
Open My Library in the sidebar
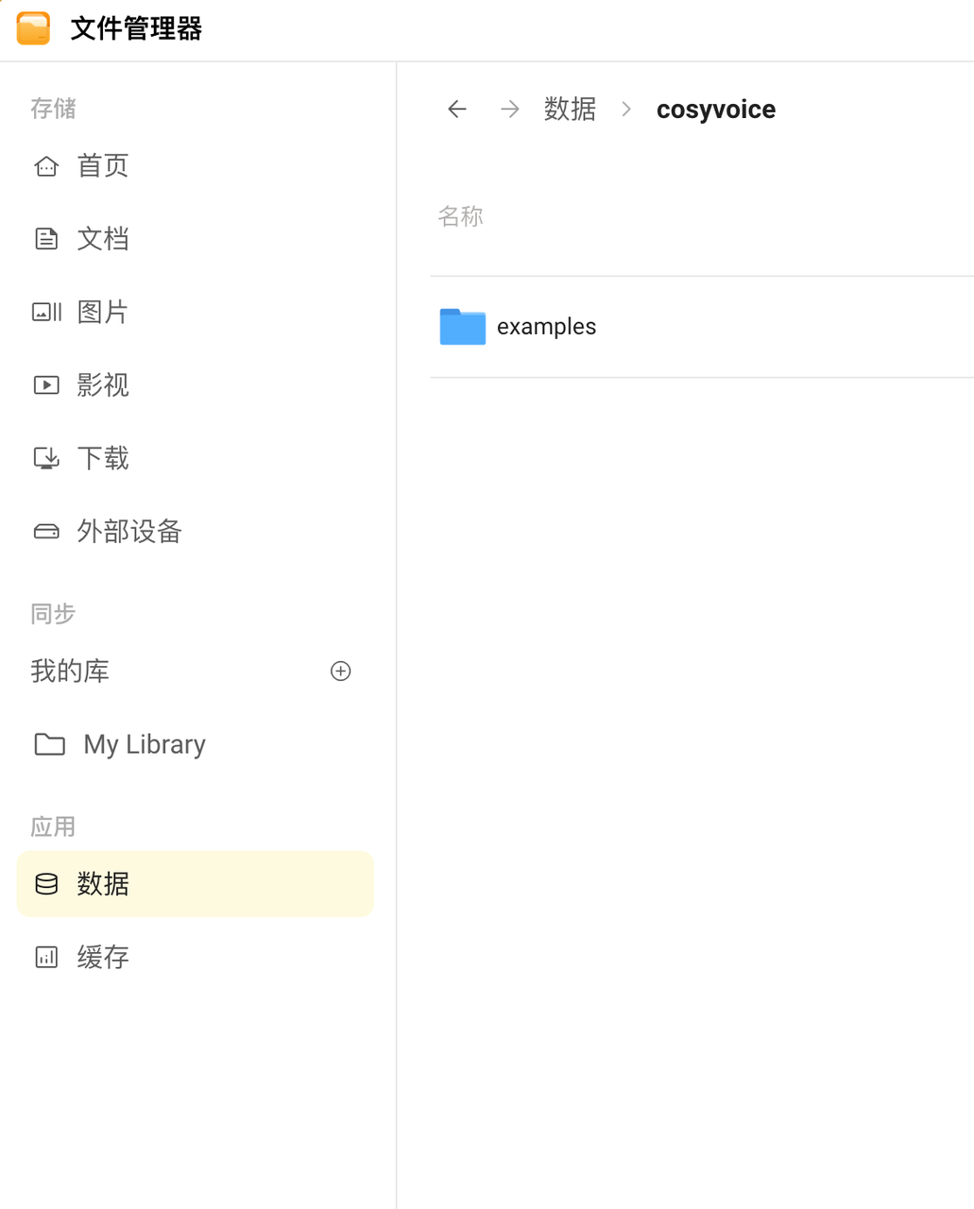point(144,744)
